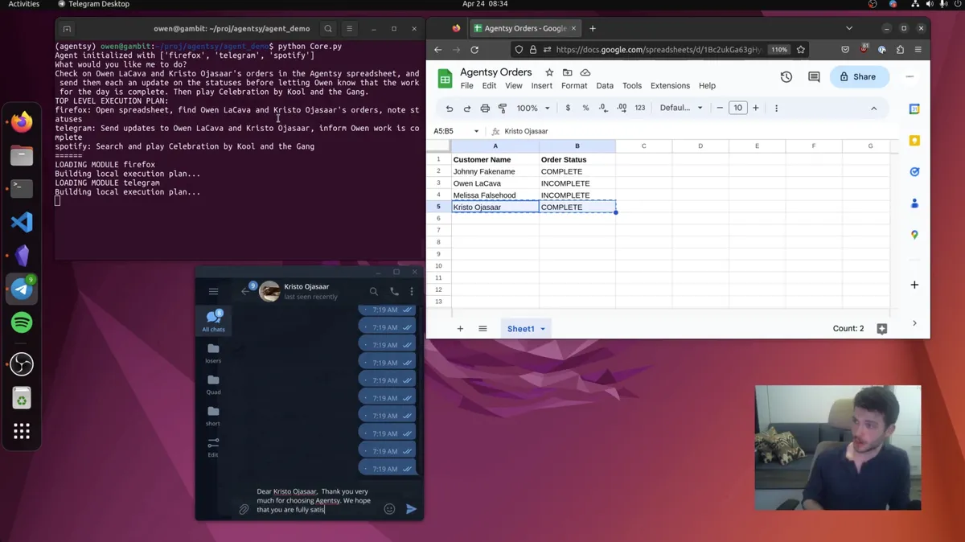This screenshot has height=542, width=965.
Task: Open the terminal hamburger menu
Action: tap(349, 28)
